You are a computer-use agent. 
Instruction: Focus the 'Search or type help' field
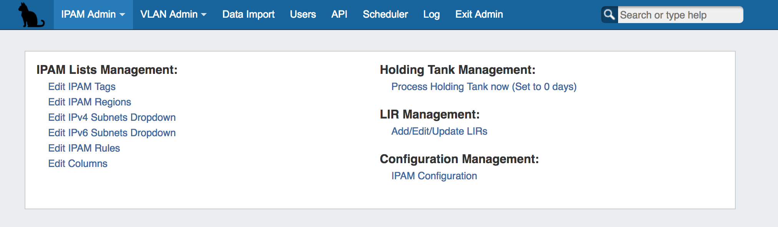pos(680,15)
